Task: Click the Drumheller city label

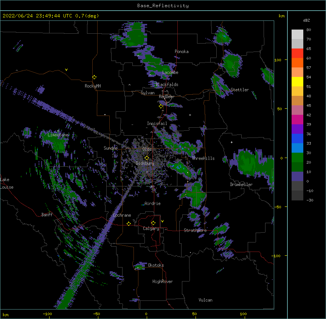Action: pyautogui.click(x=241, y=185)
